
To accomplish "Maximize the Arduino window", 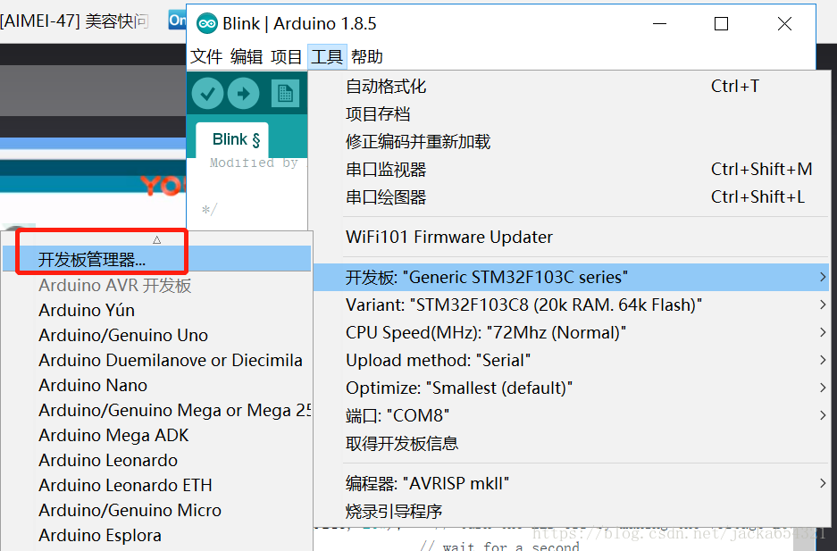I will (721, 23).
